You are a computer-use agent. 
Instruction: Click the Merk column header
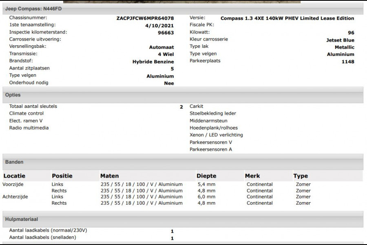point(252,176)
